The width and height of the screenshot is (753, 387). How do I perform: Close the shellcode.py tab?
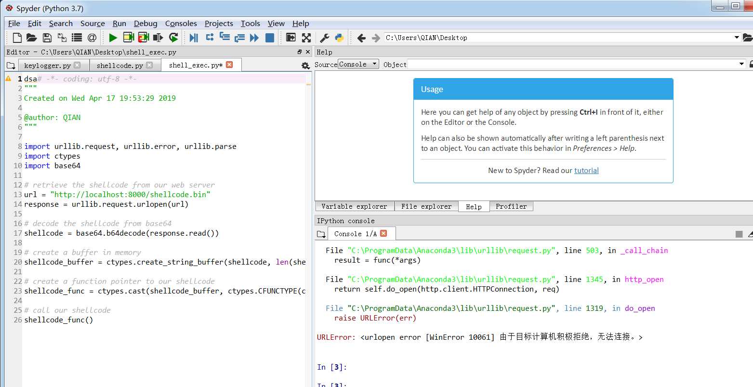[149, 65]
